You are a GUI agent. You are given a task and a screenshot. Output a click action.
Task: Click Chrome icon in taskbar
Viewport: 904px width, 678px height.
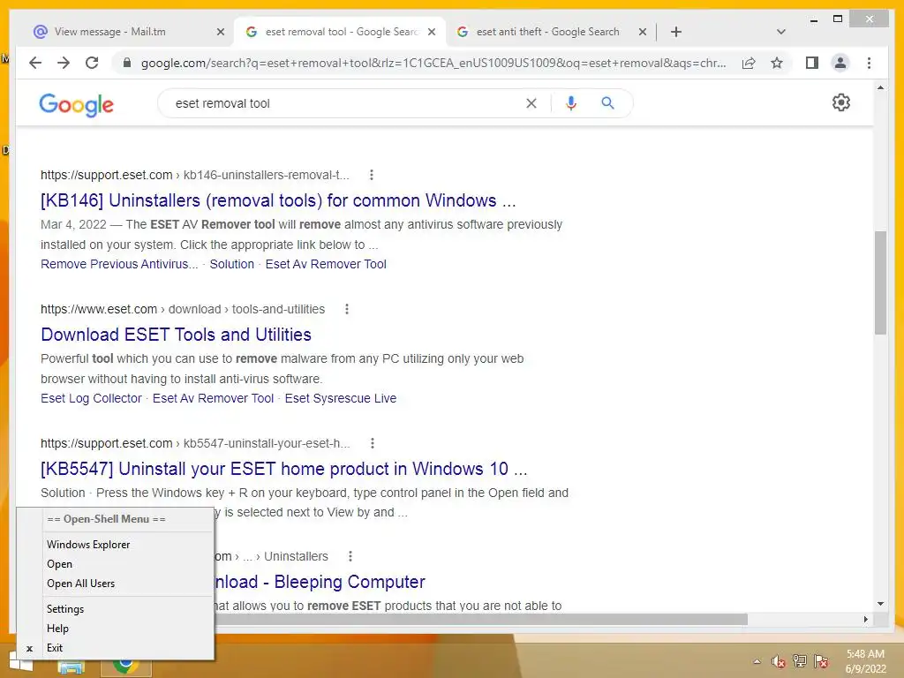point(125,667)
